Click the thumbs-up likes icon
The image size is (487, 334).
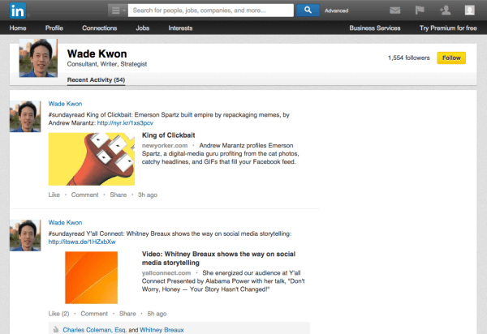tap(56, 329)
